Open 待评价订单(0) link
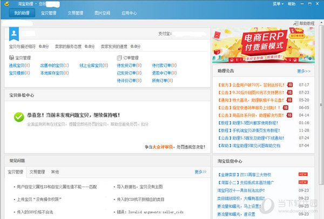This screenshot has height=219, width=324. 129,81
